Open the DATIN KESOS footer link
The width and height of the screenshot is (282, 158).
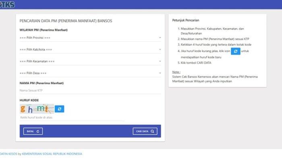click(x=8, y=154)
